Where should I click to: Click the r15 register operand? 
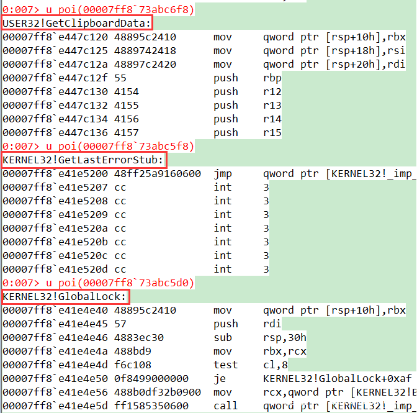coord(272,132)
